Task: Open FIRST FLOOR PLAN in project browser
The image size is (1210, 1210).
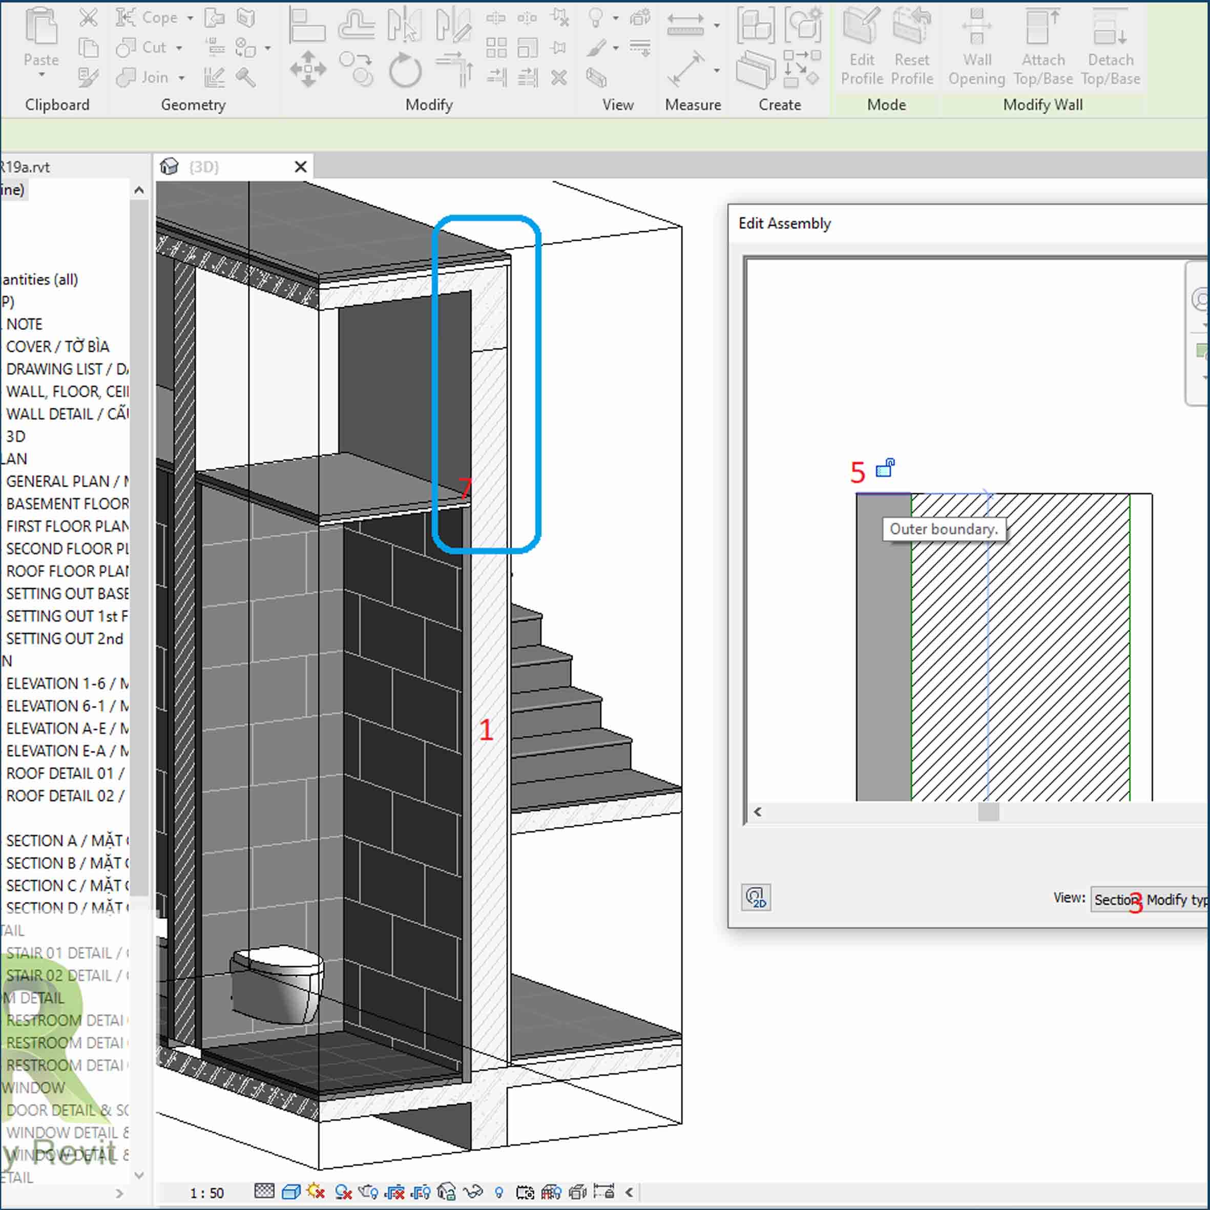Action: tap(67, 526)
